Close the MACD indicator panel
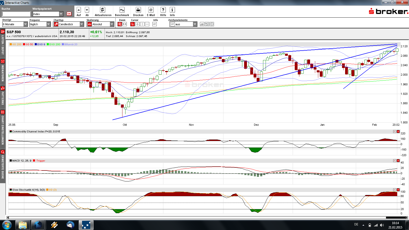The height and width of the screenshot is (230, 409). pyautogui.click(x=398, y=161)
